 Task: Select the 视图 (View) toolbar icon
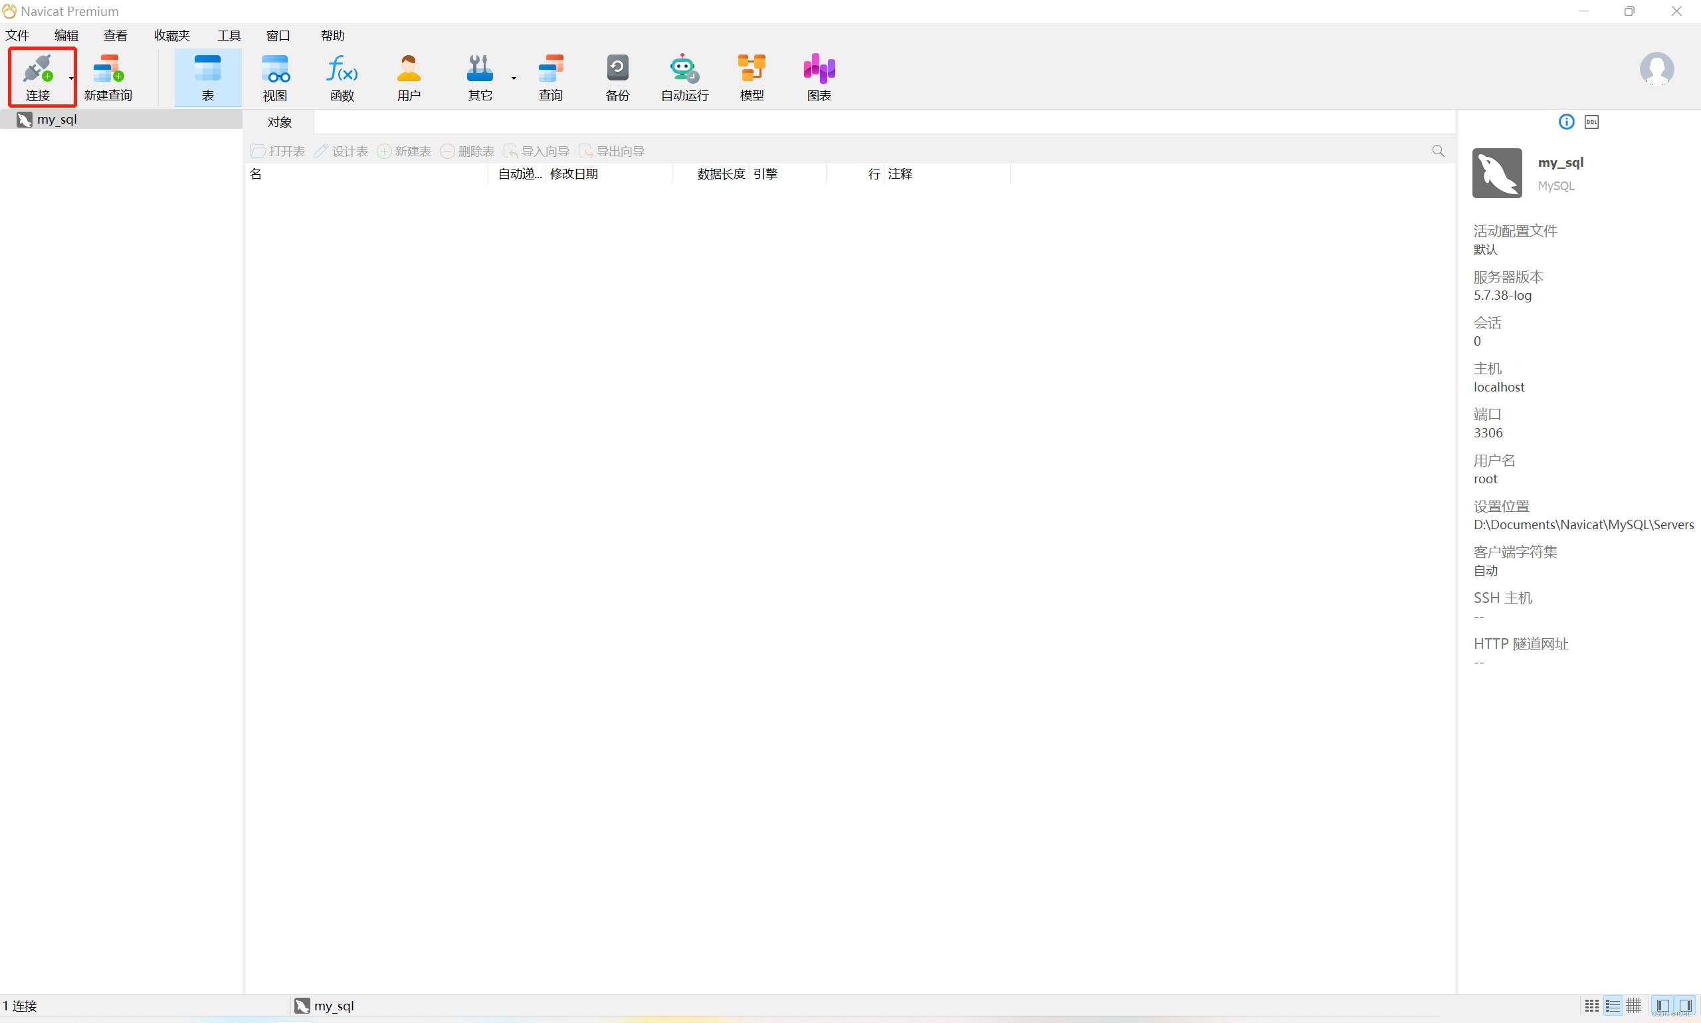click(275, 77)
